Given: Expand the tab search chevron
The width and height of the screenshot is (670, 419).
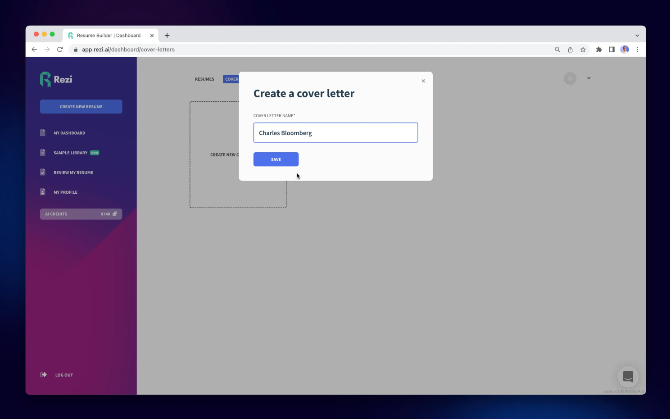Looking at the screenshot, I should (x=637, y=36).
